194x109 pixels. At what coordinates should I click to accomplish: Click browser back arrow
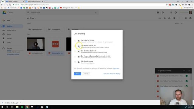click(2, 5)
